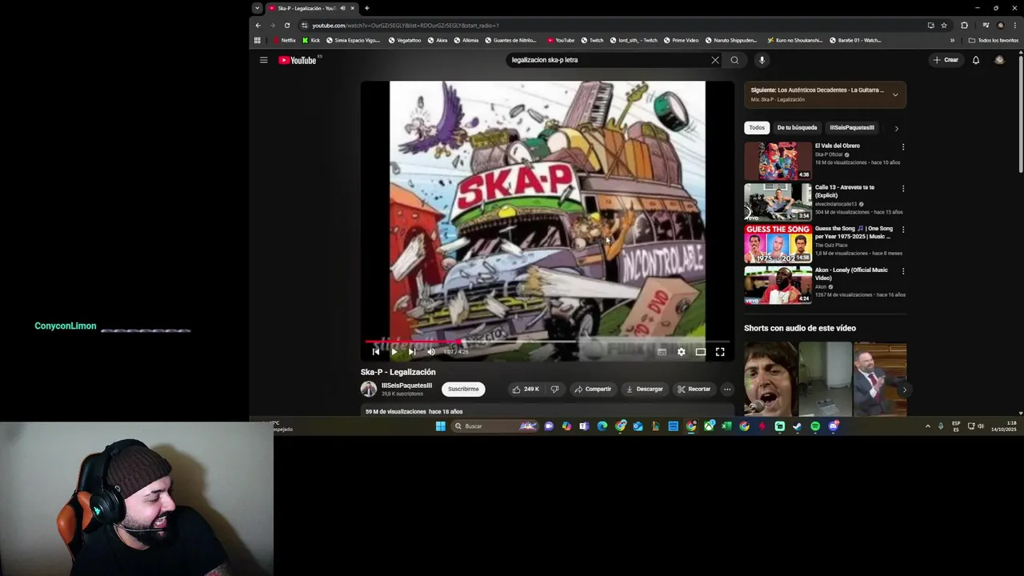Open Discord from the taskbar
This screenshot has height=576, width=1024.
(x=833, y=426)
